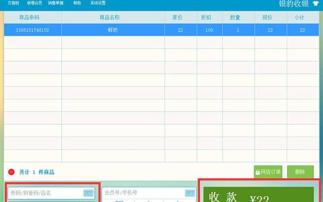This screenshot has width=323, height=202.
Task: Focus the 条码/拼音码/品名 input field
Action: pyautogui.click(x=51, y=193)
